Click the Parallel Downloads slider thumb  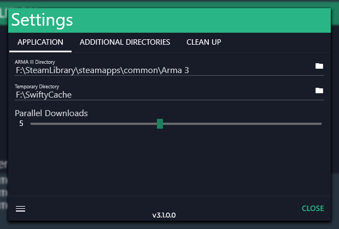[x=160, y=124]
